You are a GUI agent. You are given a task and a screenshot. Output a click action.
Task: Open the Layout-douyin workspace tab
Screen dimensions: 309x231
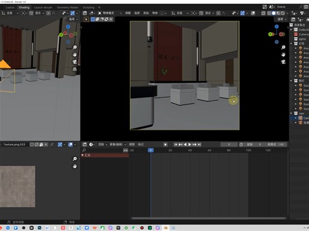coord(43,7)
